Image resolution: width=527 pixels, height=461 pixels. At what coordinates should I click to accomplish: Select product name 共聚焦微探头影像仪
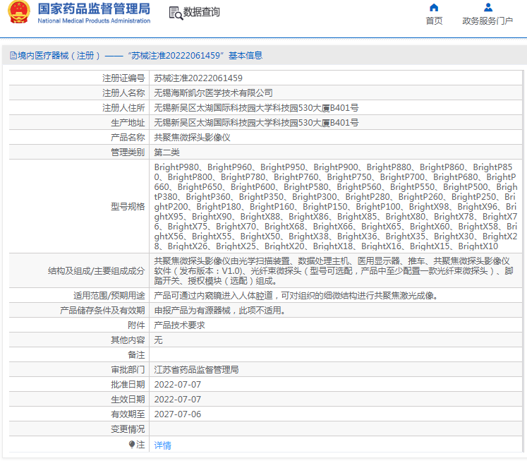pos(193,138)
